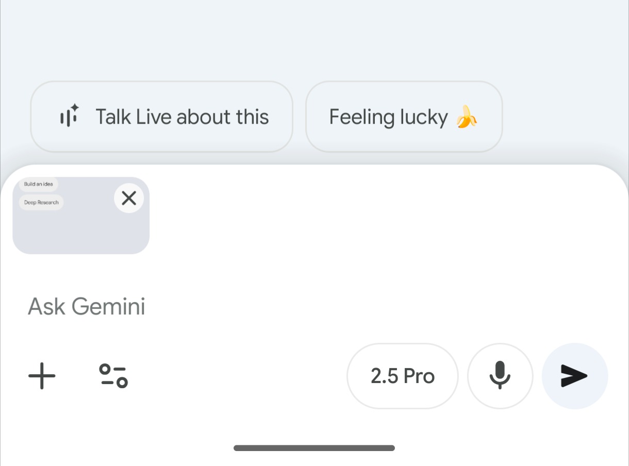Tap the home indicator bar at bottom
Screen dimensions: 629x466
click(314, 448)
